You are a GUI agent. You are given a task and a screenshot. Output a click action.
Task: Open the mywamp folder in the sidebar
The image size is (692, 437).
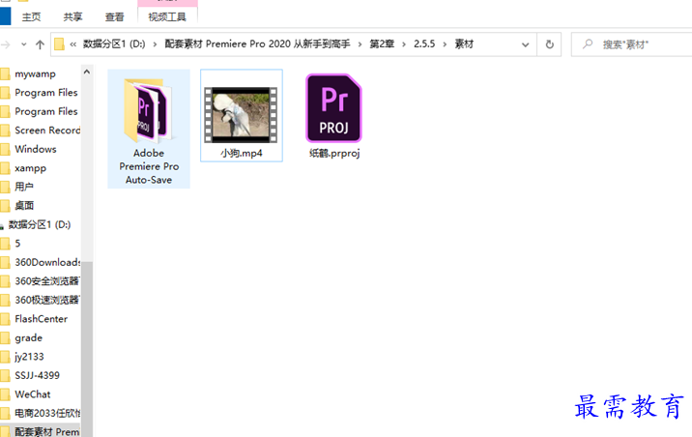pos(36,73)
